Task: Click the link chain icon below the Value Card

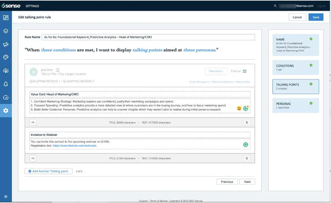Action: 33,122
